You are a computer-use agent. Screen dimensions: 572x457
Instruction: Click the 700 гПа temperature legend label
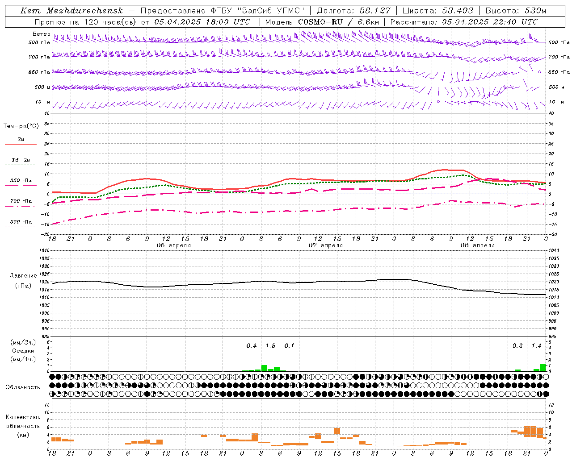point(21,201)
